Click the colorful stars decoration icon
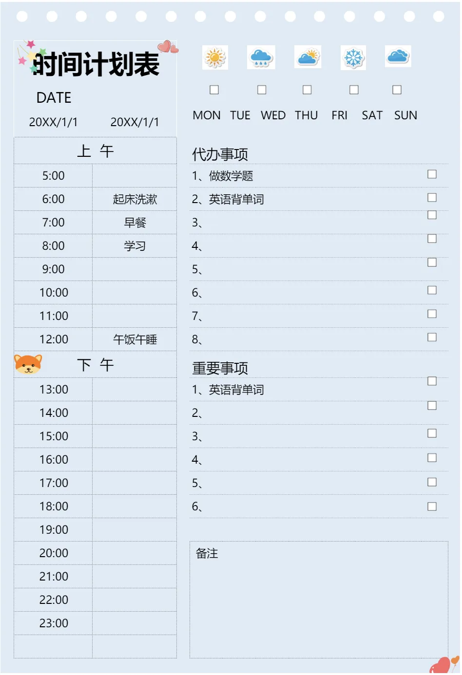Viewport: 462px width, 675px height. click(x=29, y=56)
